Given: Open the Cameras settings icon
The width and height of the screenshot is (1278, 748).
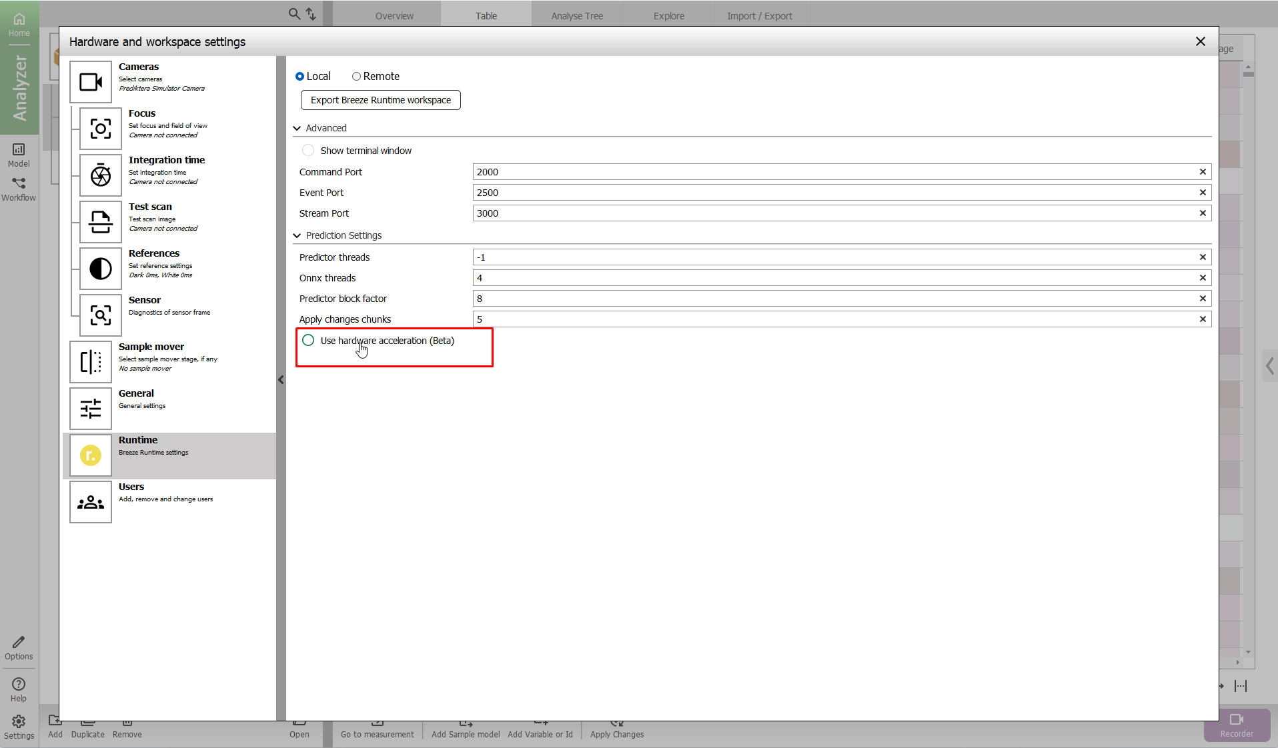Looking at the screenshot, I should pyautogui.click(x=91, y=82).
